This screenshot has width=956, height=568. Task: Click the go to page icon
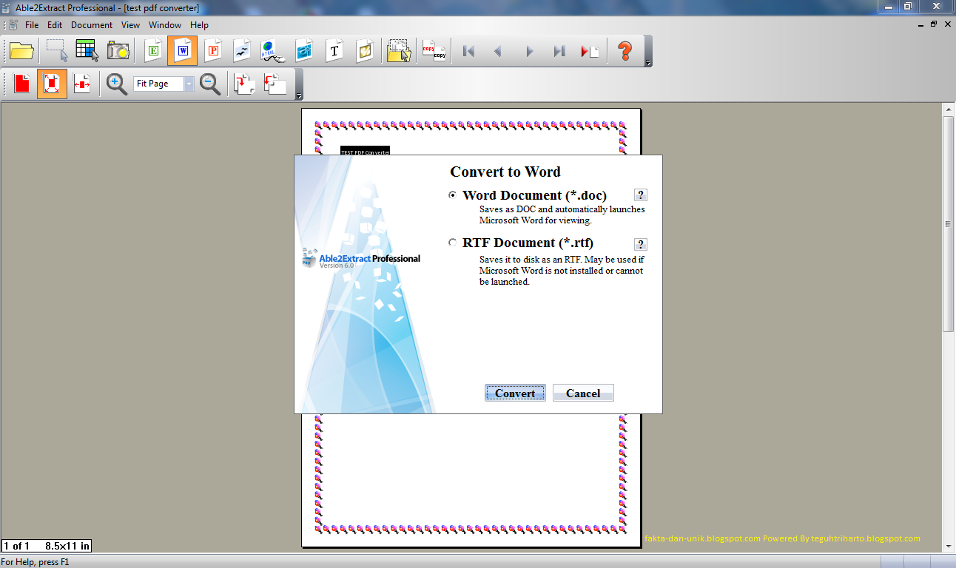coord(590,51)
